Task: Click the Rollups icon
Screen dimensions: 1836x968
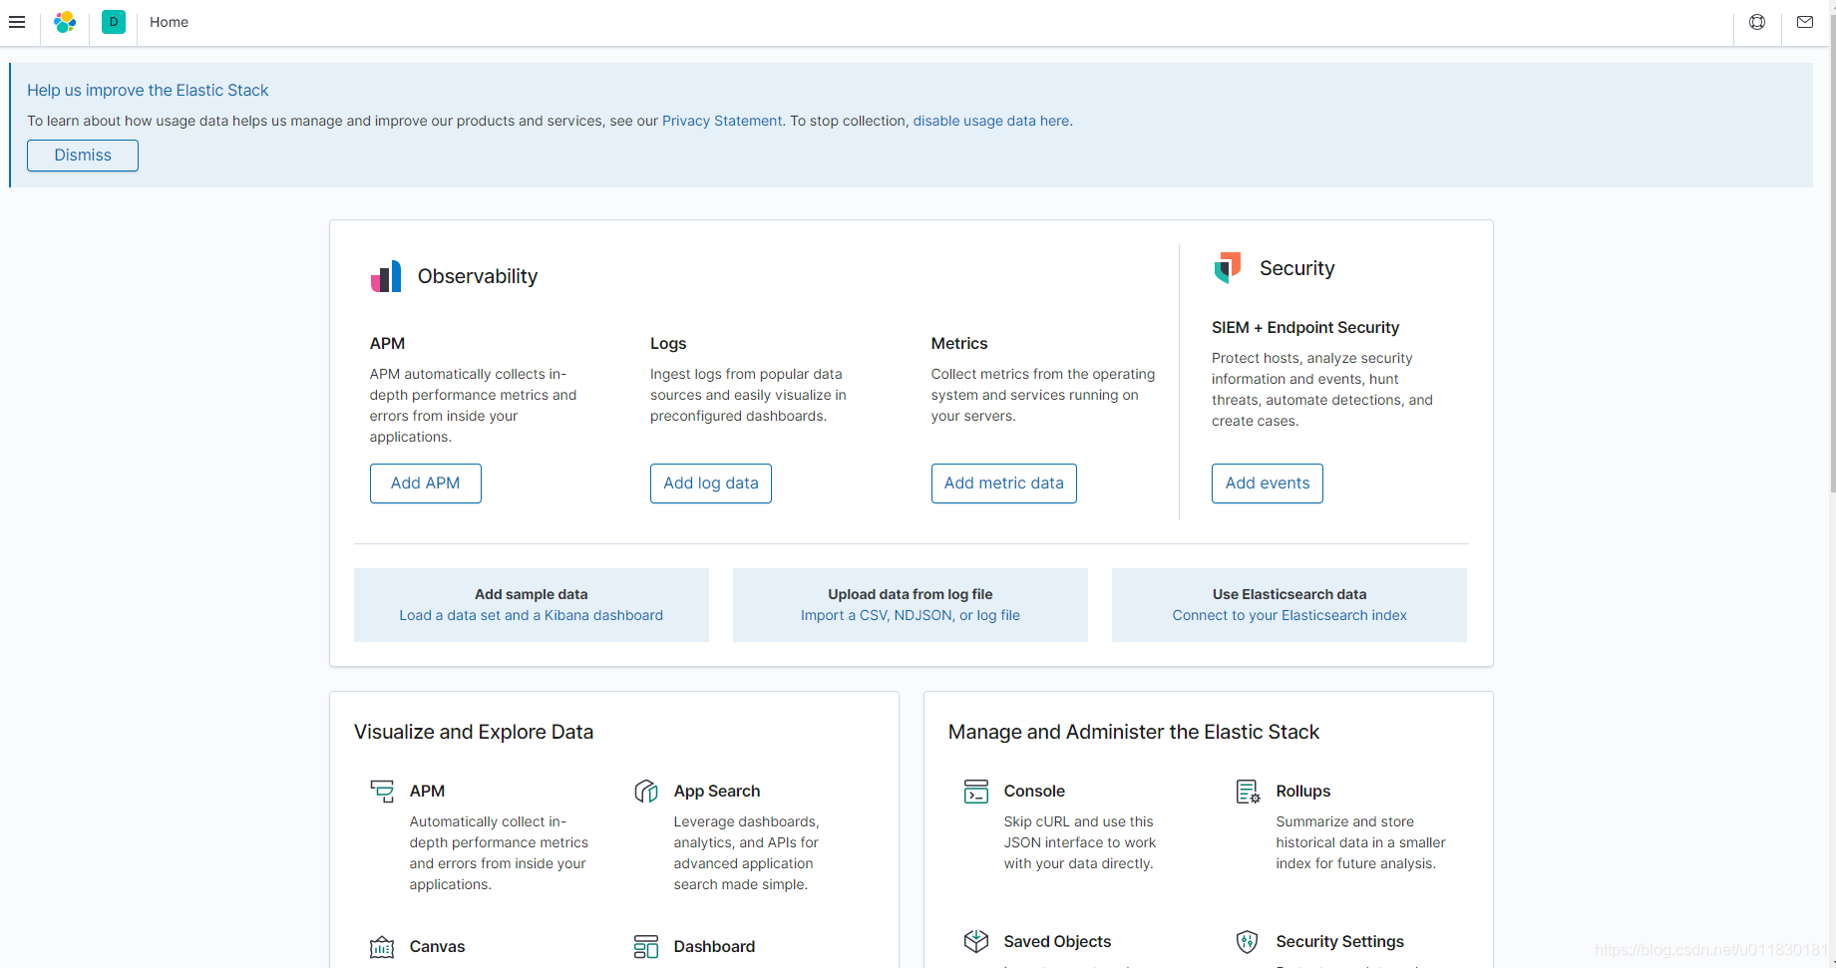Action: point(1249,792)
